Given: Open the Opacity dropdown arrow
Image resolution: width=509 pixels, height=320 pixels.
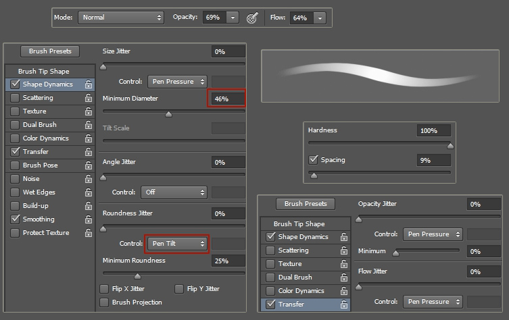Looking at the screenshot, I should [x=233, y=18].
